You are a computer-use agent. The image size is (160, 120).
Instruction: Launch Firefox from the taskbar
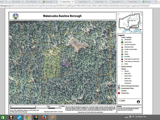point(44,117)
